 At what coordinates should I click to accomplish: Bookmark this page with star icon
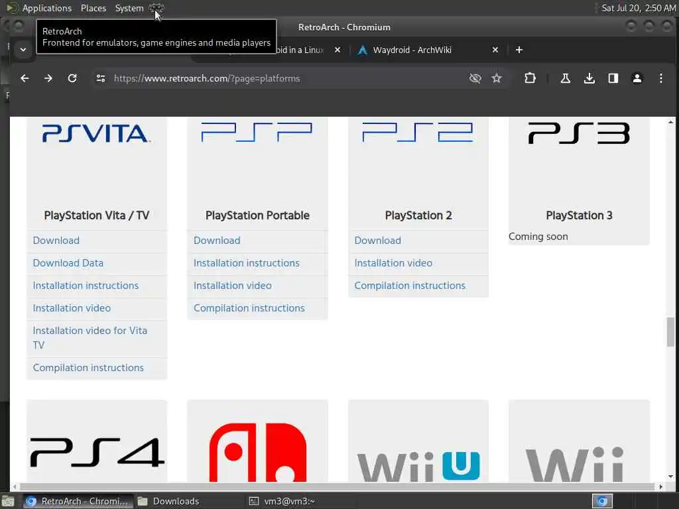click(x=497, y=78)
